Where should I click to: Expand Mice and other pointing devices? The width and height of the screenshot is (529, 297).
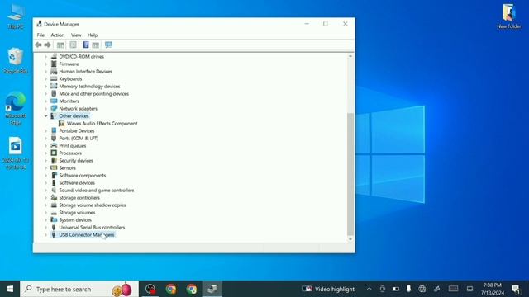(46, 93)
